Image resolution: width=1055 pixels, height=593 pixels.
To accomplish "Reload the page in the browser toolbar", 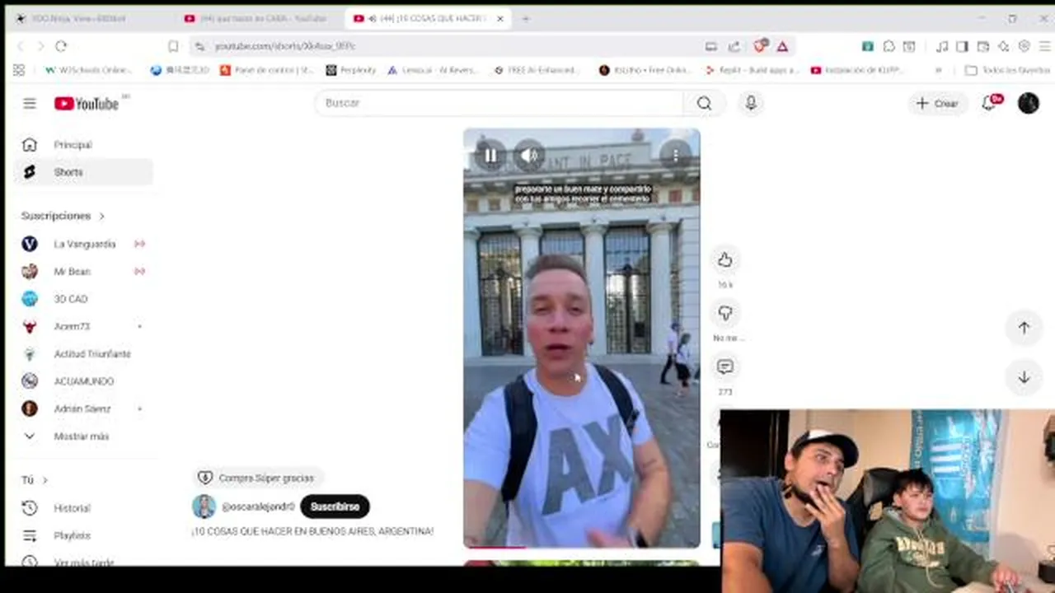I will [61, 46].
